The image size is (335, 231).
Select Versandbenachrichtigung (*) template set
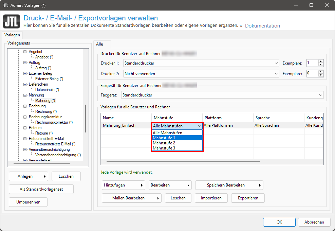pos(58,155)
